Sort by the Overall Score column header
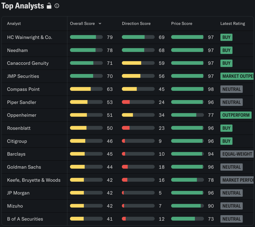This screenshot has height=227, width=255. (x=82, y=23)
